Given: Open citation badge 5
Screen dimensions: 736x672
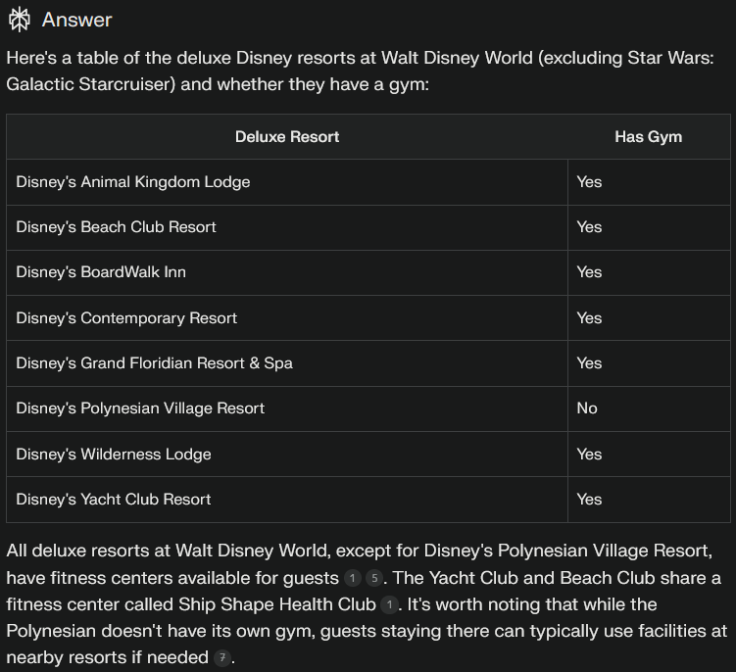Looking at the screenshot, I should [x=372, y=578].
